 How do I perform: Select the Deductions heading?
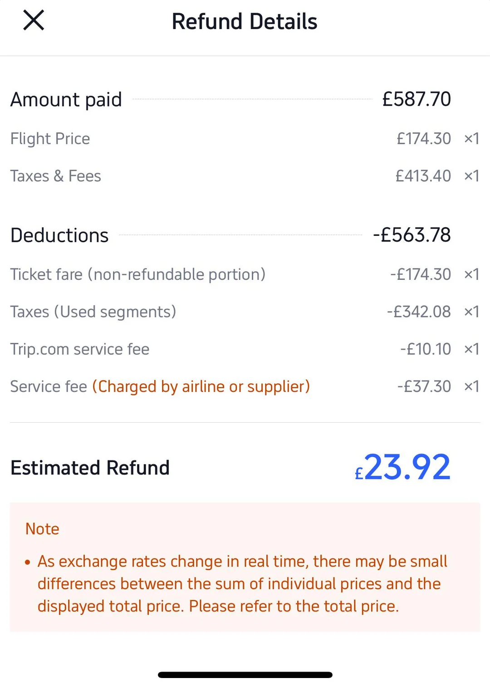(59, 235)
